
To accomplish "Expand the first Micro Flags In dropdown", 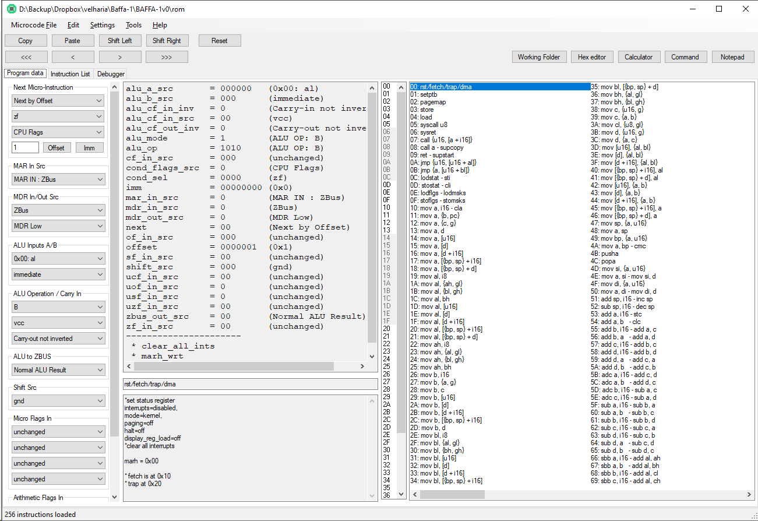I will tap(58, 432).
